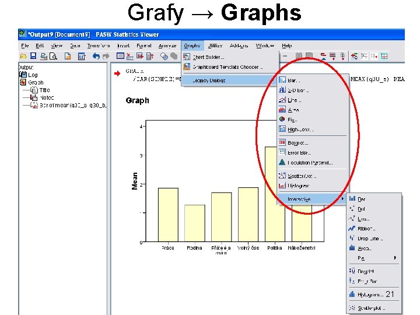Choose Bar from Legacy Dialogs submenu
This screenshot has width=420, height=315.
[313, 80]
